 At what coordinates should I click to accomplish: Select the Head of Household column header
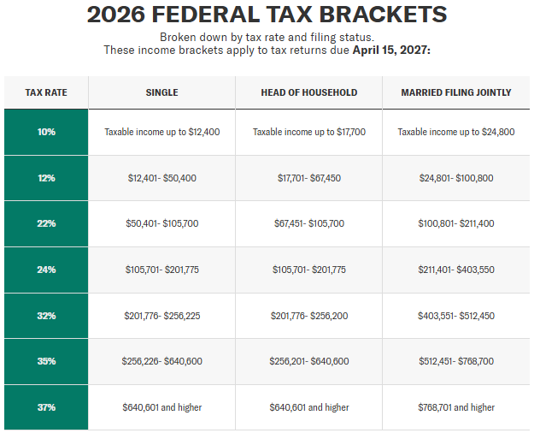click(x=309, y=92)
